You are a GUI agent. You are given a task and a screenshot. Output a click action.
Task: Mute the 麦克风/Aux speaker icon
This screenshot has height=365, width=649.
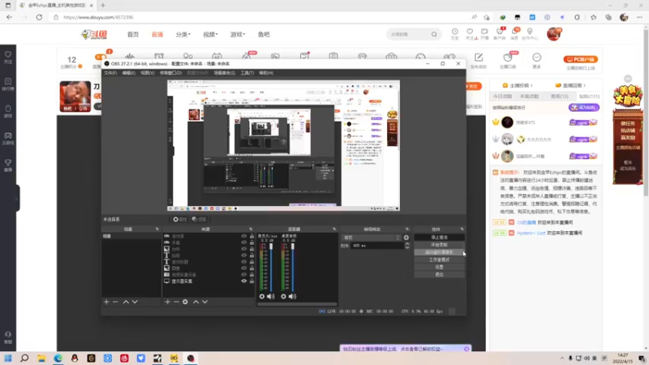click(271, 296)
